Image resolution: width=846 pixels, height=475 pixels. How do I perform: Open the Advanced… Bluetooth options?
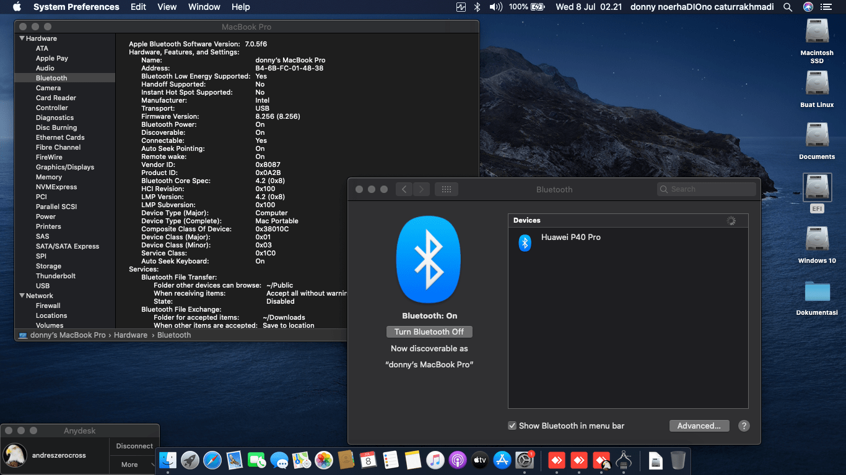[x=699, y=426]
